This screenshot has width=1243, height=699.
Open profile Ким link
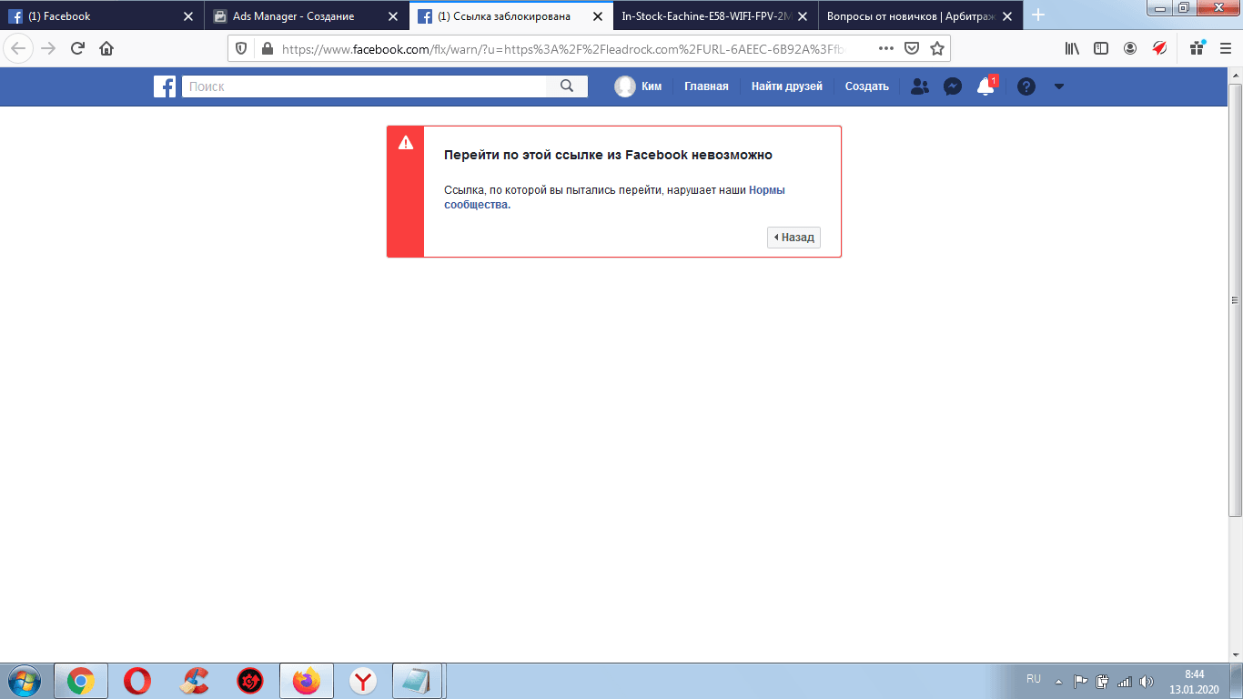pos(651,86)
